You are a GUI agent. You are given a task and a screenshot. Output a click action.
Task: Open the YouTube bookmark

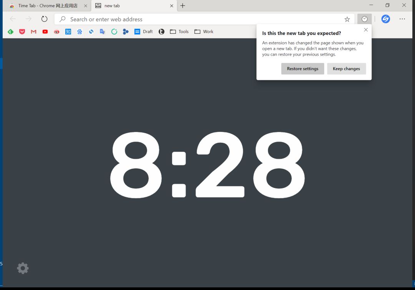point(45,32)
